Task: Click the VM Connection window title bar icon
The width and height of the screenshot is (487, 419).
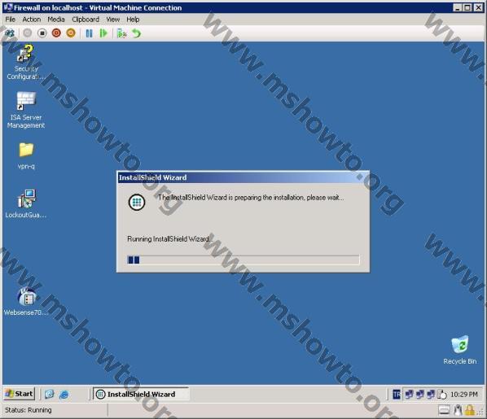Action: tap(8, 7)
